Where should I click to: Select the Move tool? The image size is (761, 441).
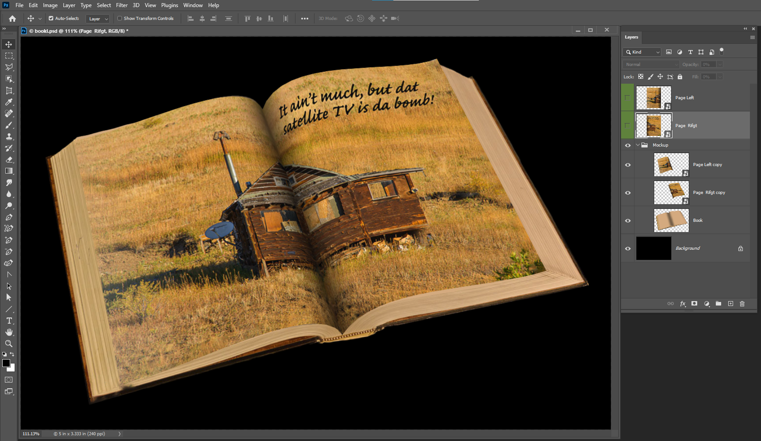coord(9,44)
